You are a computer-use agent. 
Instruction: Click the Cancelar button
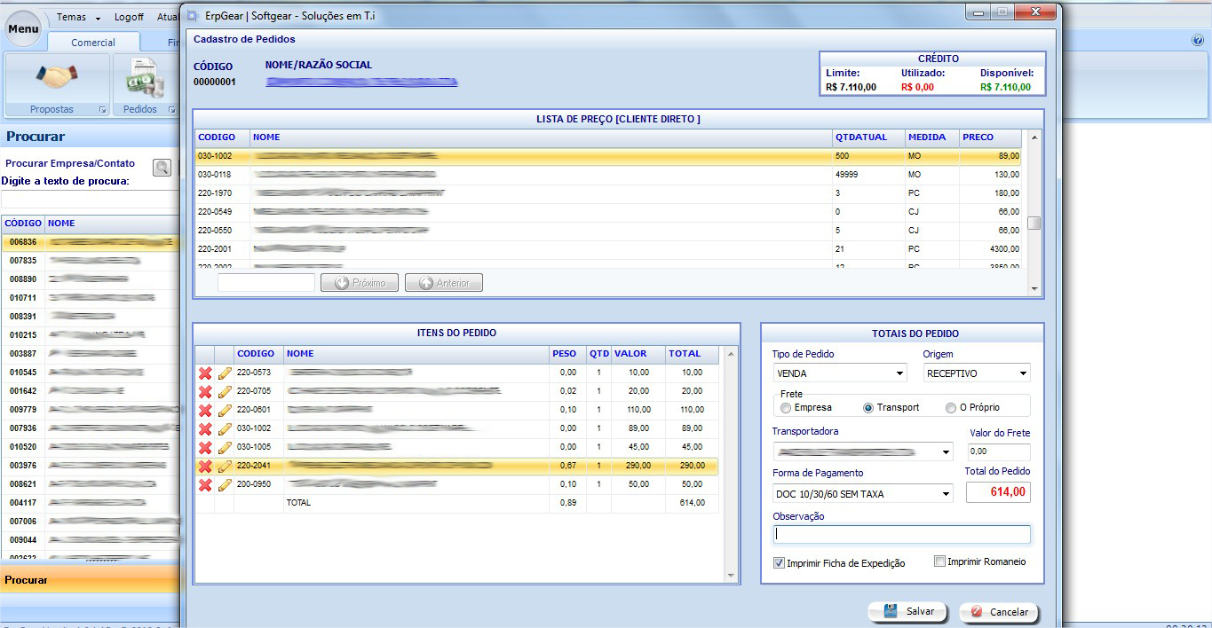click(999, 612)
